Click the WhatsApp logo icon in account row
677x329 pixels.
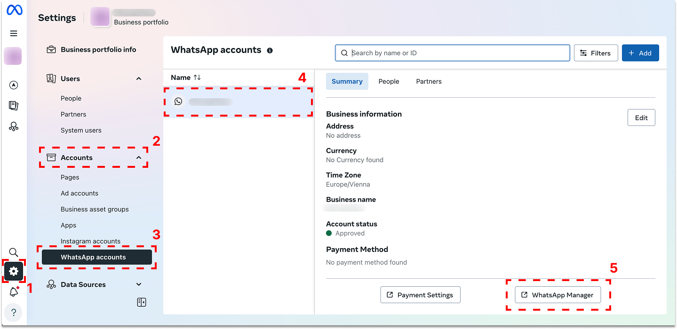178,102
